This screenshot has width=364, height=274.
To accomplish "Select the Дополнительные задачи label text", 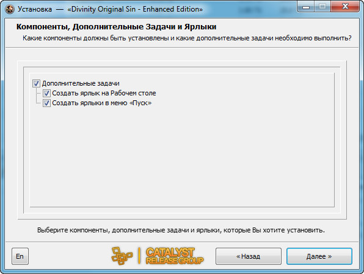I will click(x=81, y=83).
